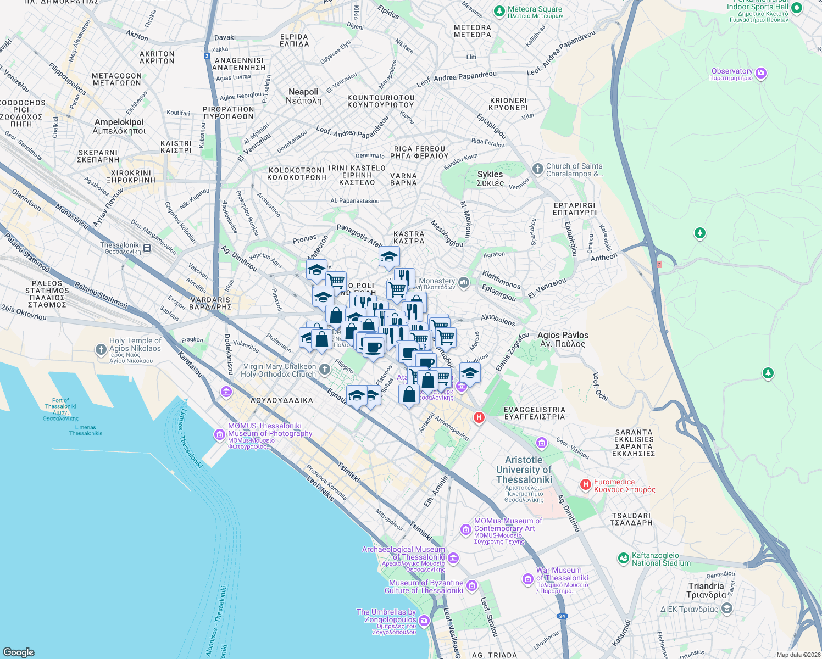Screen dimensions: 822x659
Task: Open the War Museum of Thessaloniki marker
Action: click(528, 578)
